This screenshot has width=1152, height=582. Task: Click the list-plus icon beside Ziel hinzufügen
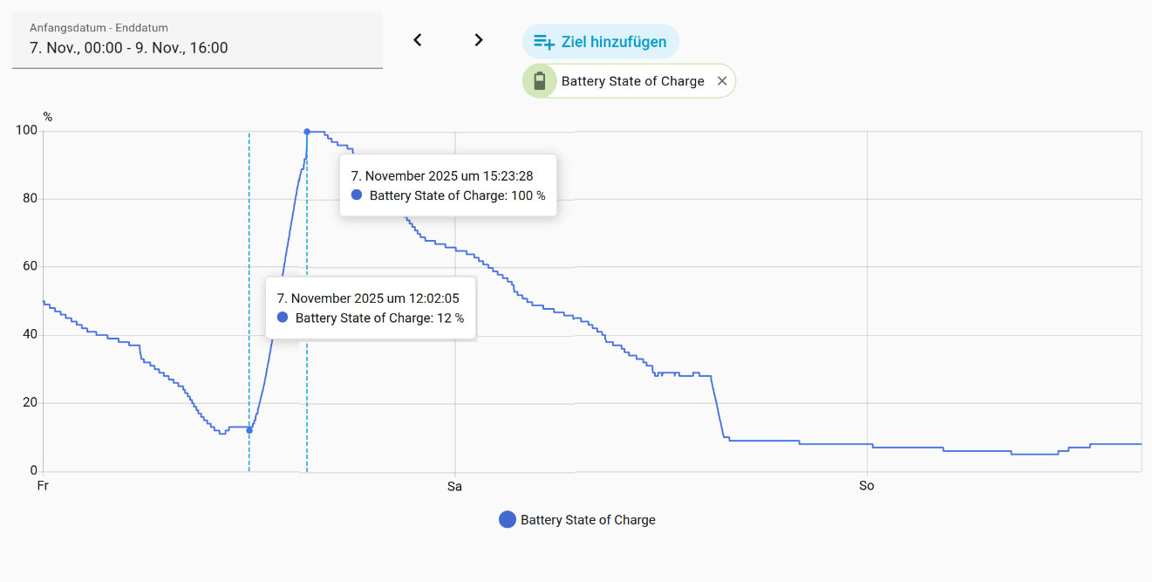point(544,42)
